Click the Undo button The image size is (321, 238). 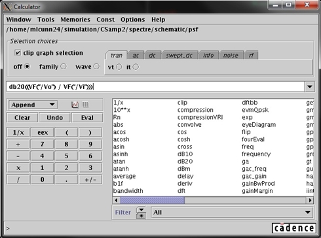click(54, 118)
